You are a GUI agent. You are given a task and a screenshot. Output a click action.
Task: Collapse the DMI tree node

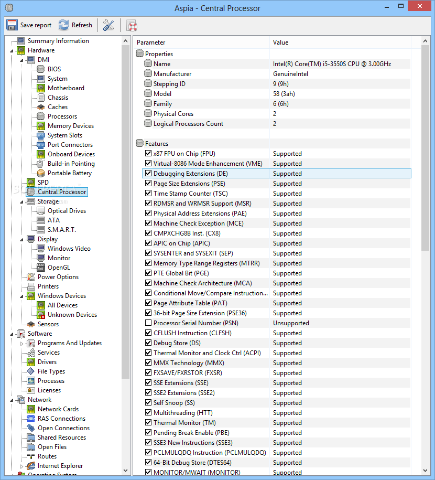click(21, 60)
